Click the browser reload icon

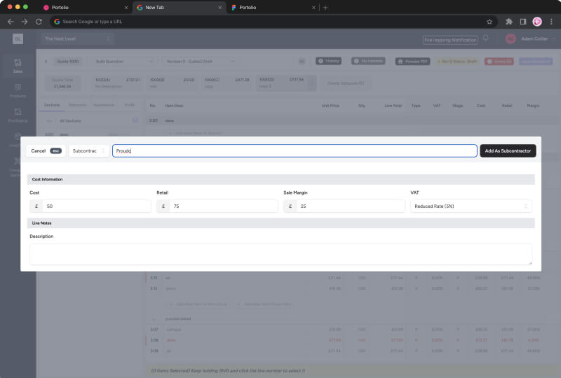(39, 22)
